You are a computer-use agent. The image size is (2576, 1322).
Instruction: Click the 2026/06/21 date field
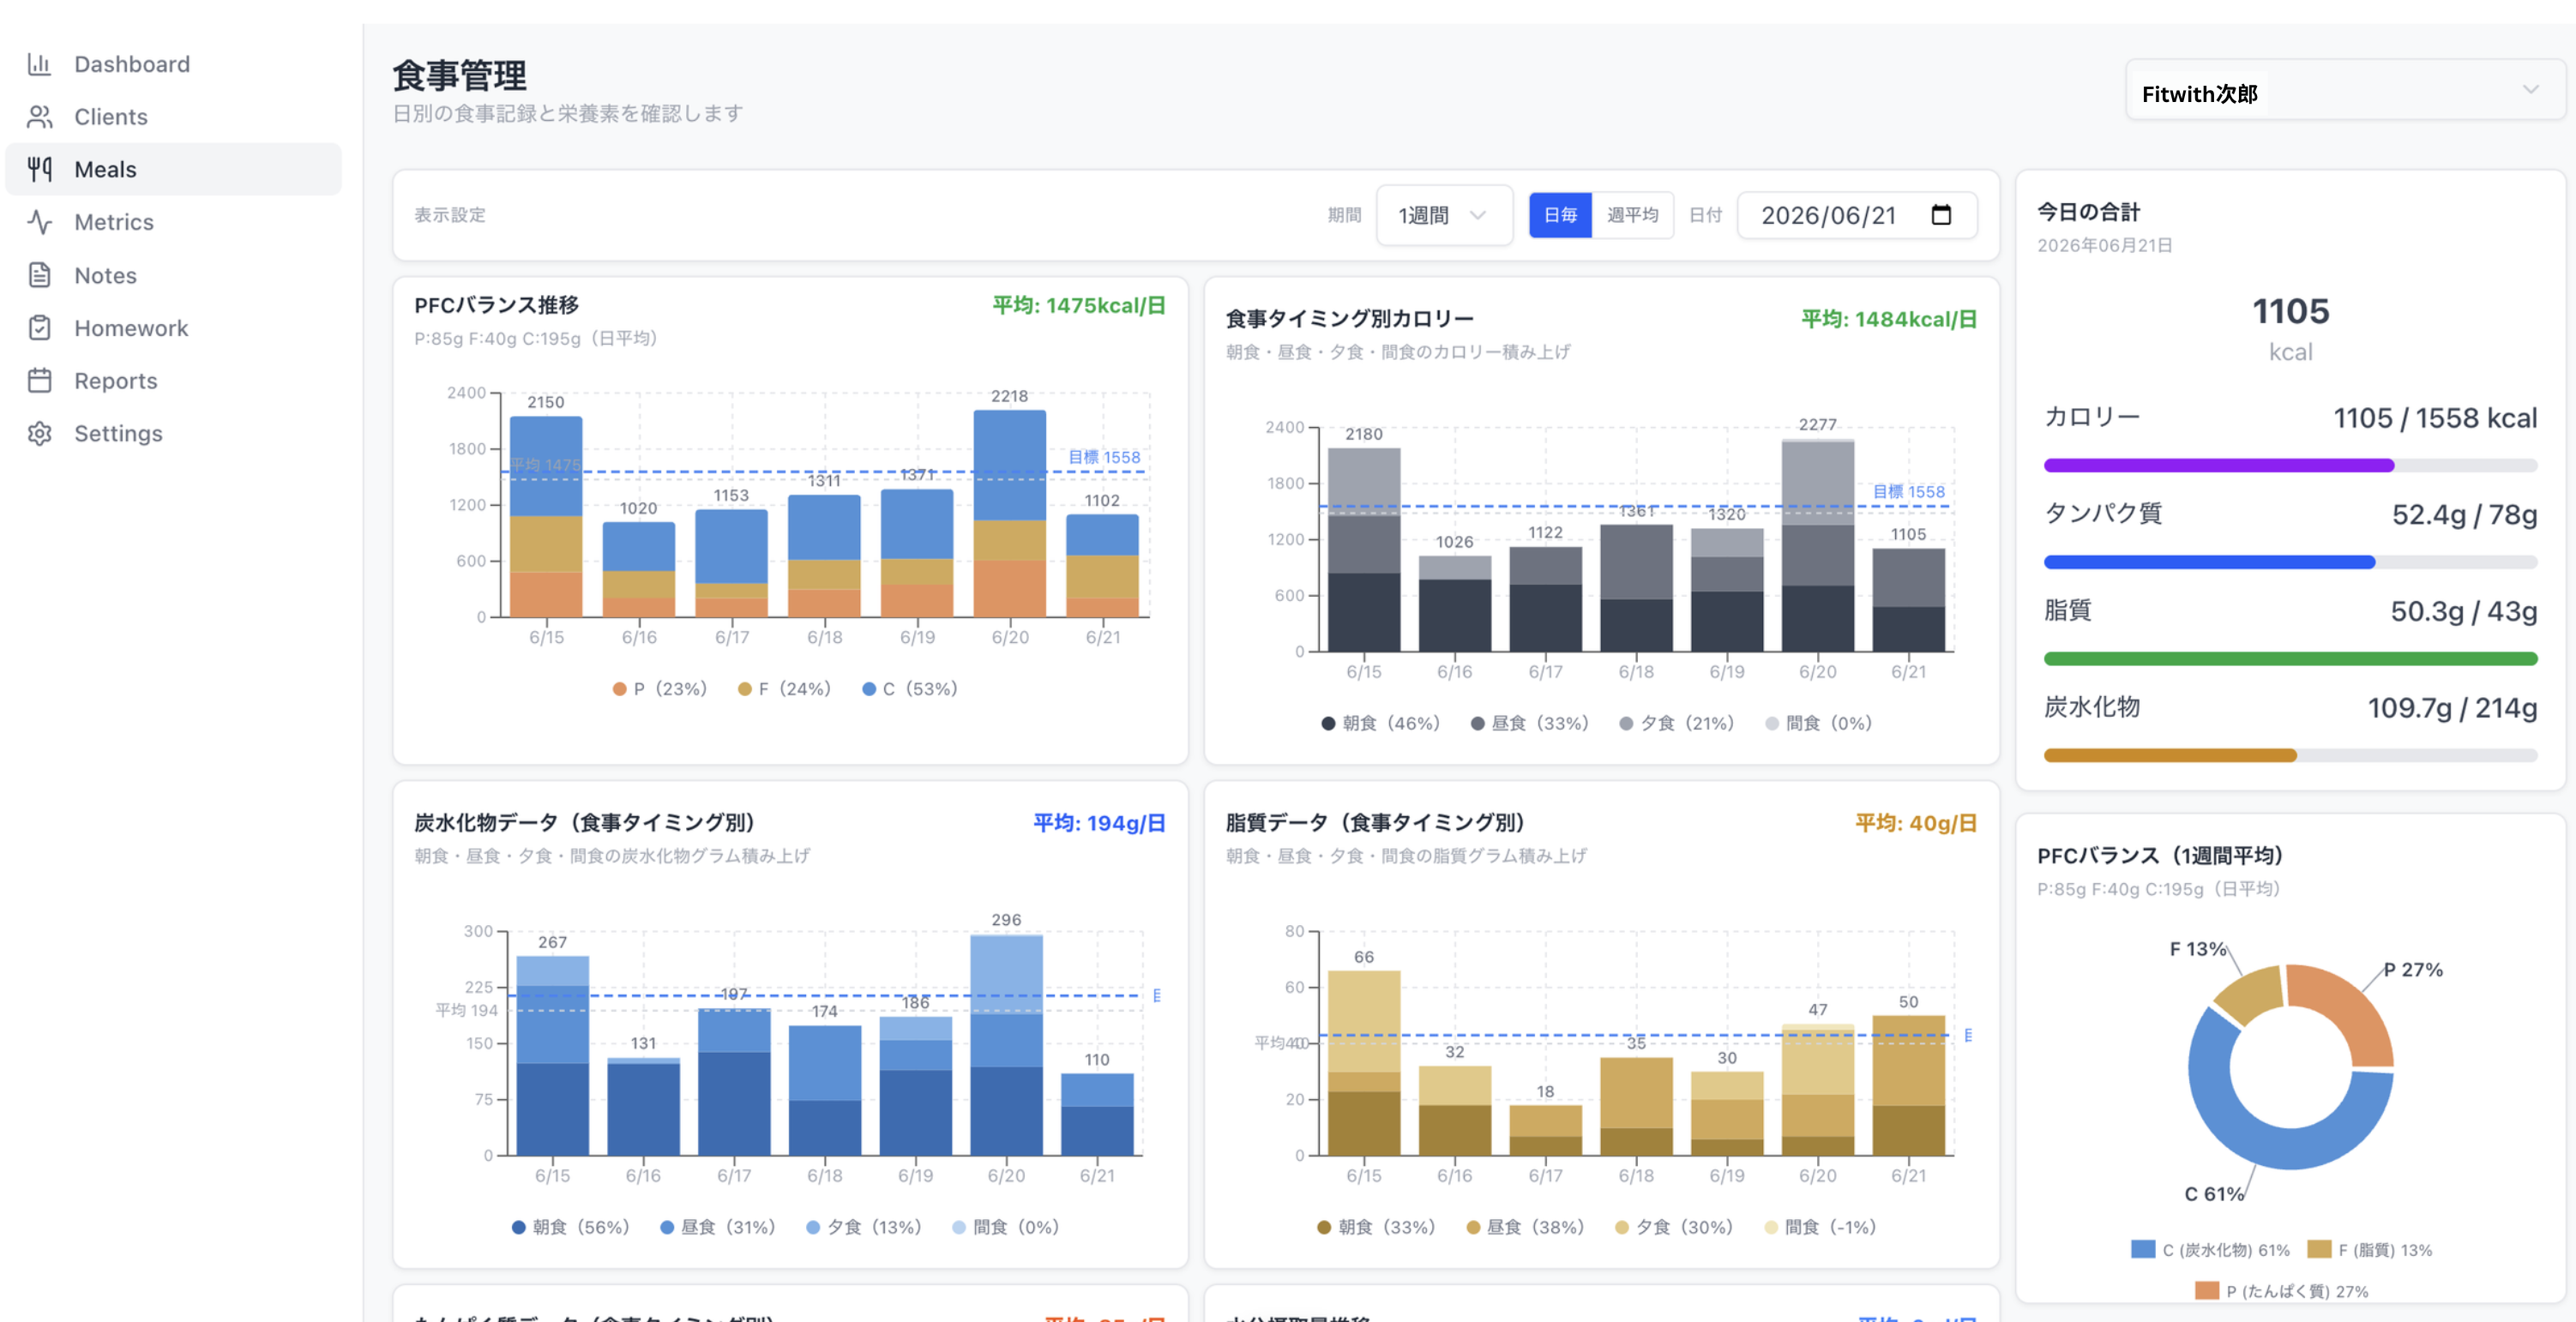click(1856, 215)
